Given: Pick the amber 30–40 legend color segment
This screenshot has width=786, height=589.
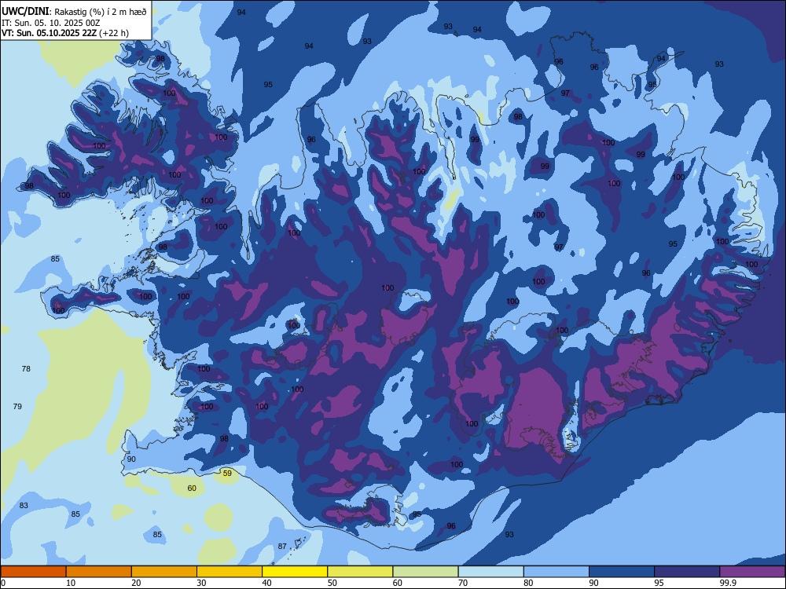Looking at the screenshot, I should [x=230, y=572].
